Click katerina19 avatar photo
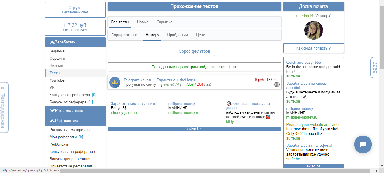 [x=314, y=30]
